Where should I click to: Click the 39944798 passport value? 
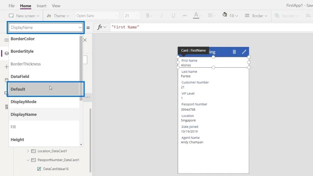[188, 110]
